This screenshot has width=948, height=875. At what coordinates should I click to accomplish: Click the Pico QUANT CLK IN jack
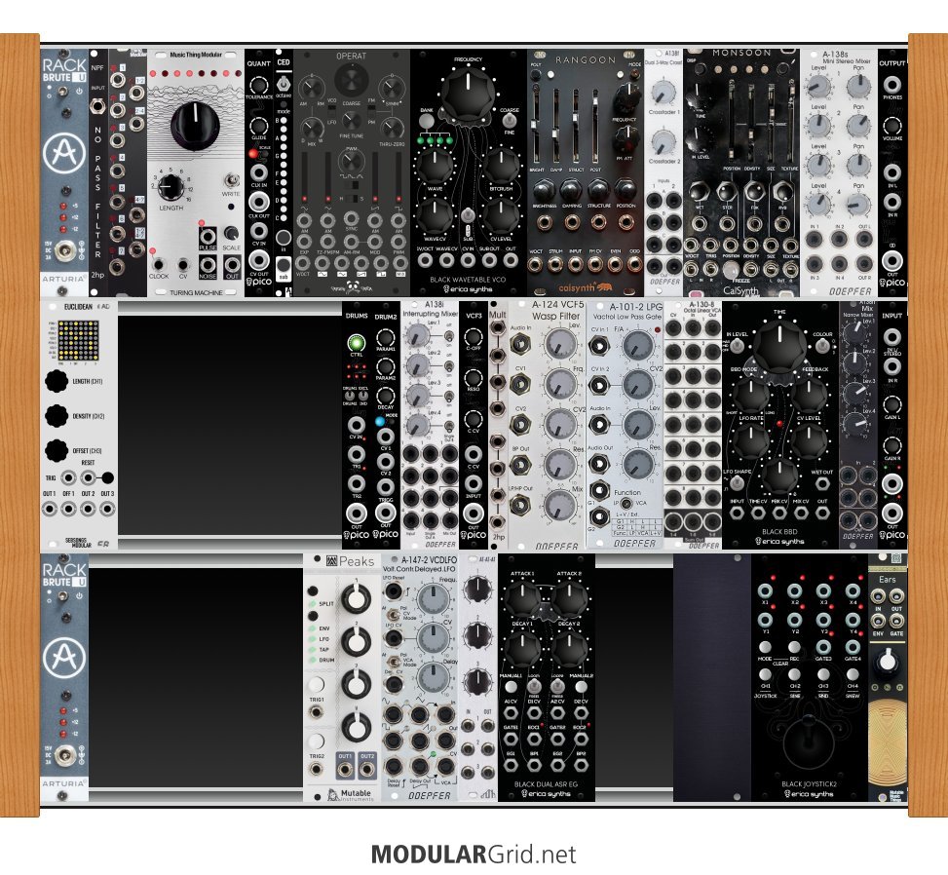258,172
